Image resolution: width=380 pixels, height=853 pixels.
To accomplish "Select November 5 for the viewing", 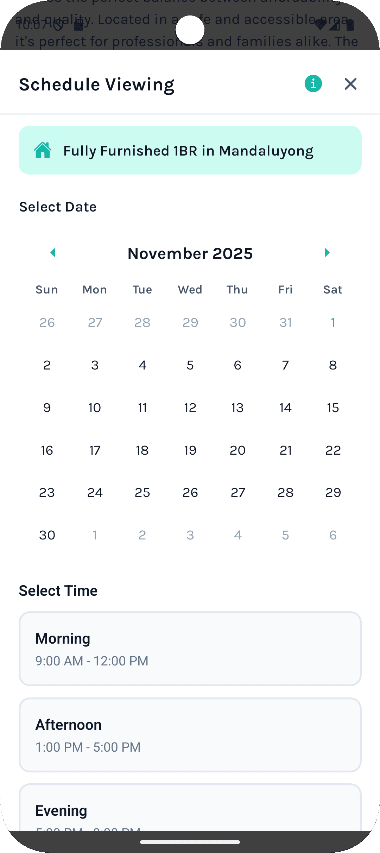I will point(190,365).
